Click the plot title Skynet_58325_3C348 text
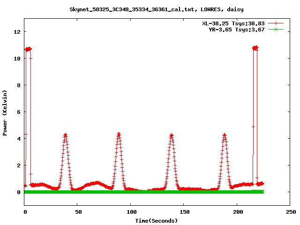 [157, 9]
